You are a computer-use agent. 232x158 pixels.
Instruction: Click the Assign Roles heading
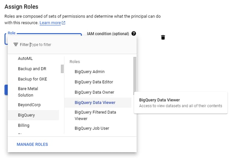click(21, 7)
